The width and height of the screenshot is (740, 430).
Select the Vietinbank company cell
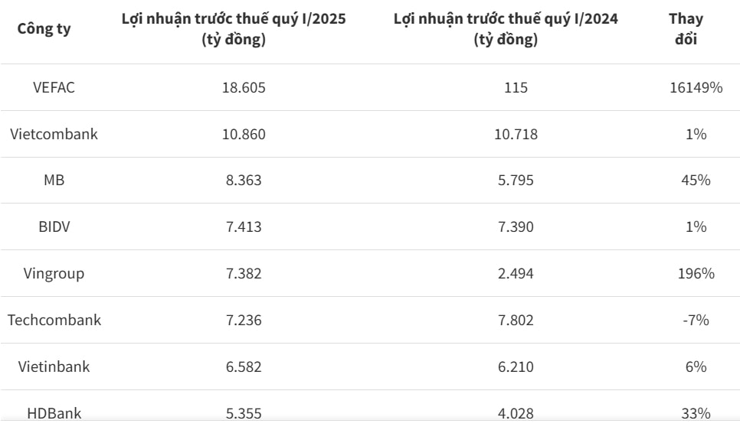point(54,366)
